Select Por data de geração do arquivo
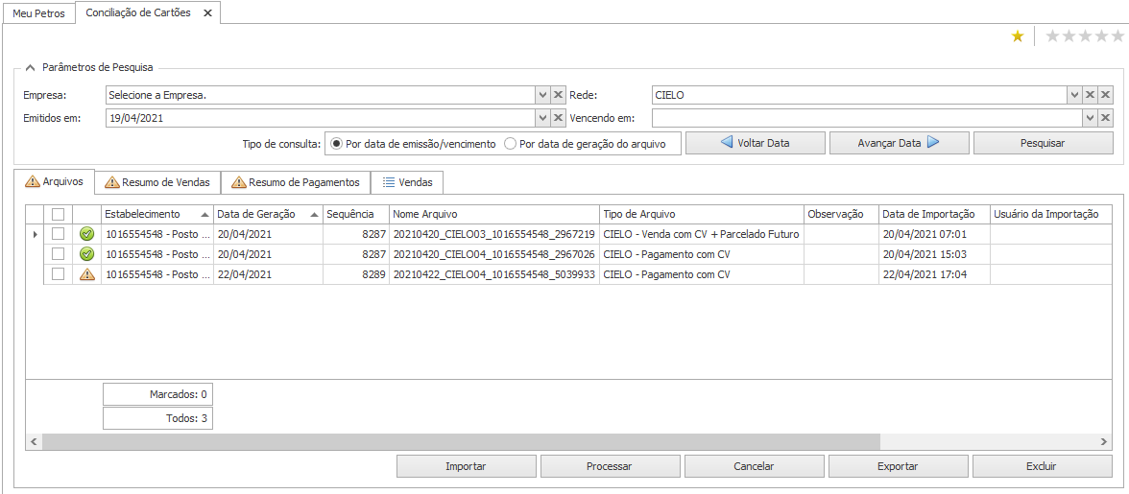Image resolution: width=1129 pixels, height=494 pixels. coord(511,144)
